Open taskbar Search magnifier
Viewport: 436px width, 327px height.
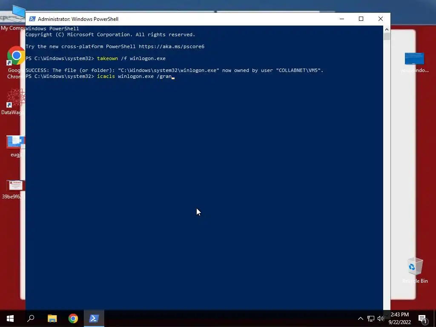[31, 318]
